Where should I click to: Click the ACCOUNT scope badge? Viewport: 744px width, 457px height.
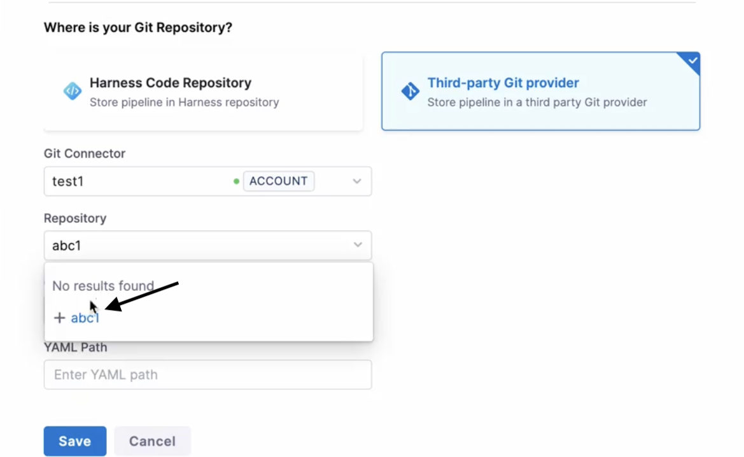[x=278, y=181]
